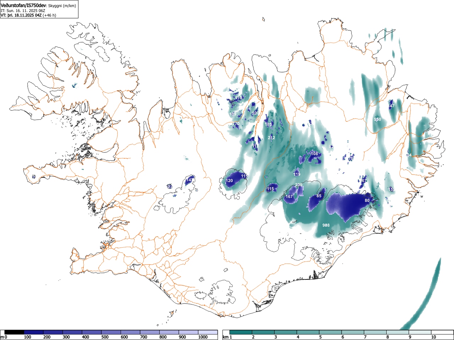
Task: Click the '500' tick label on the m legend
Action: coord(105,337)
